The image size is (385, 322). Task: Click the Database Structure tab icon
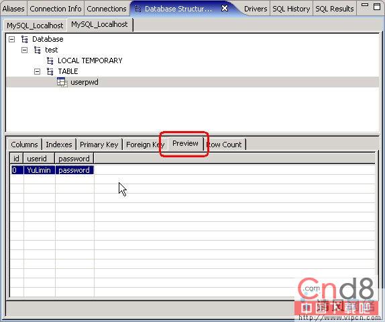(x=138, y=9)
